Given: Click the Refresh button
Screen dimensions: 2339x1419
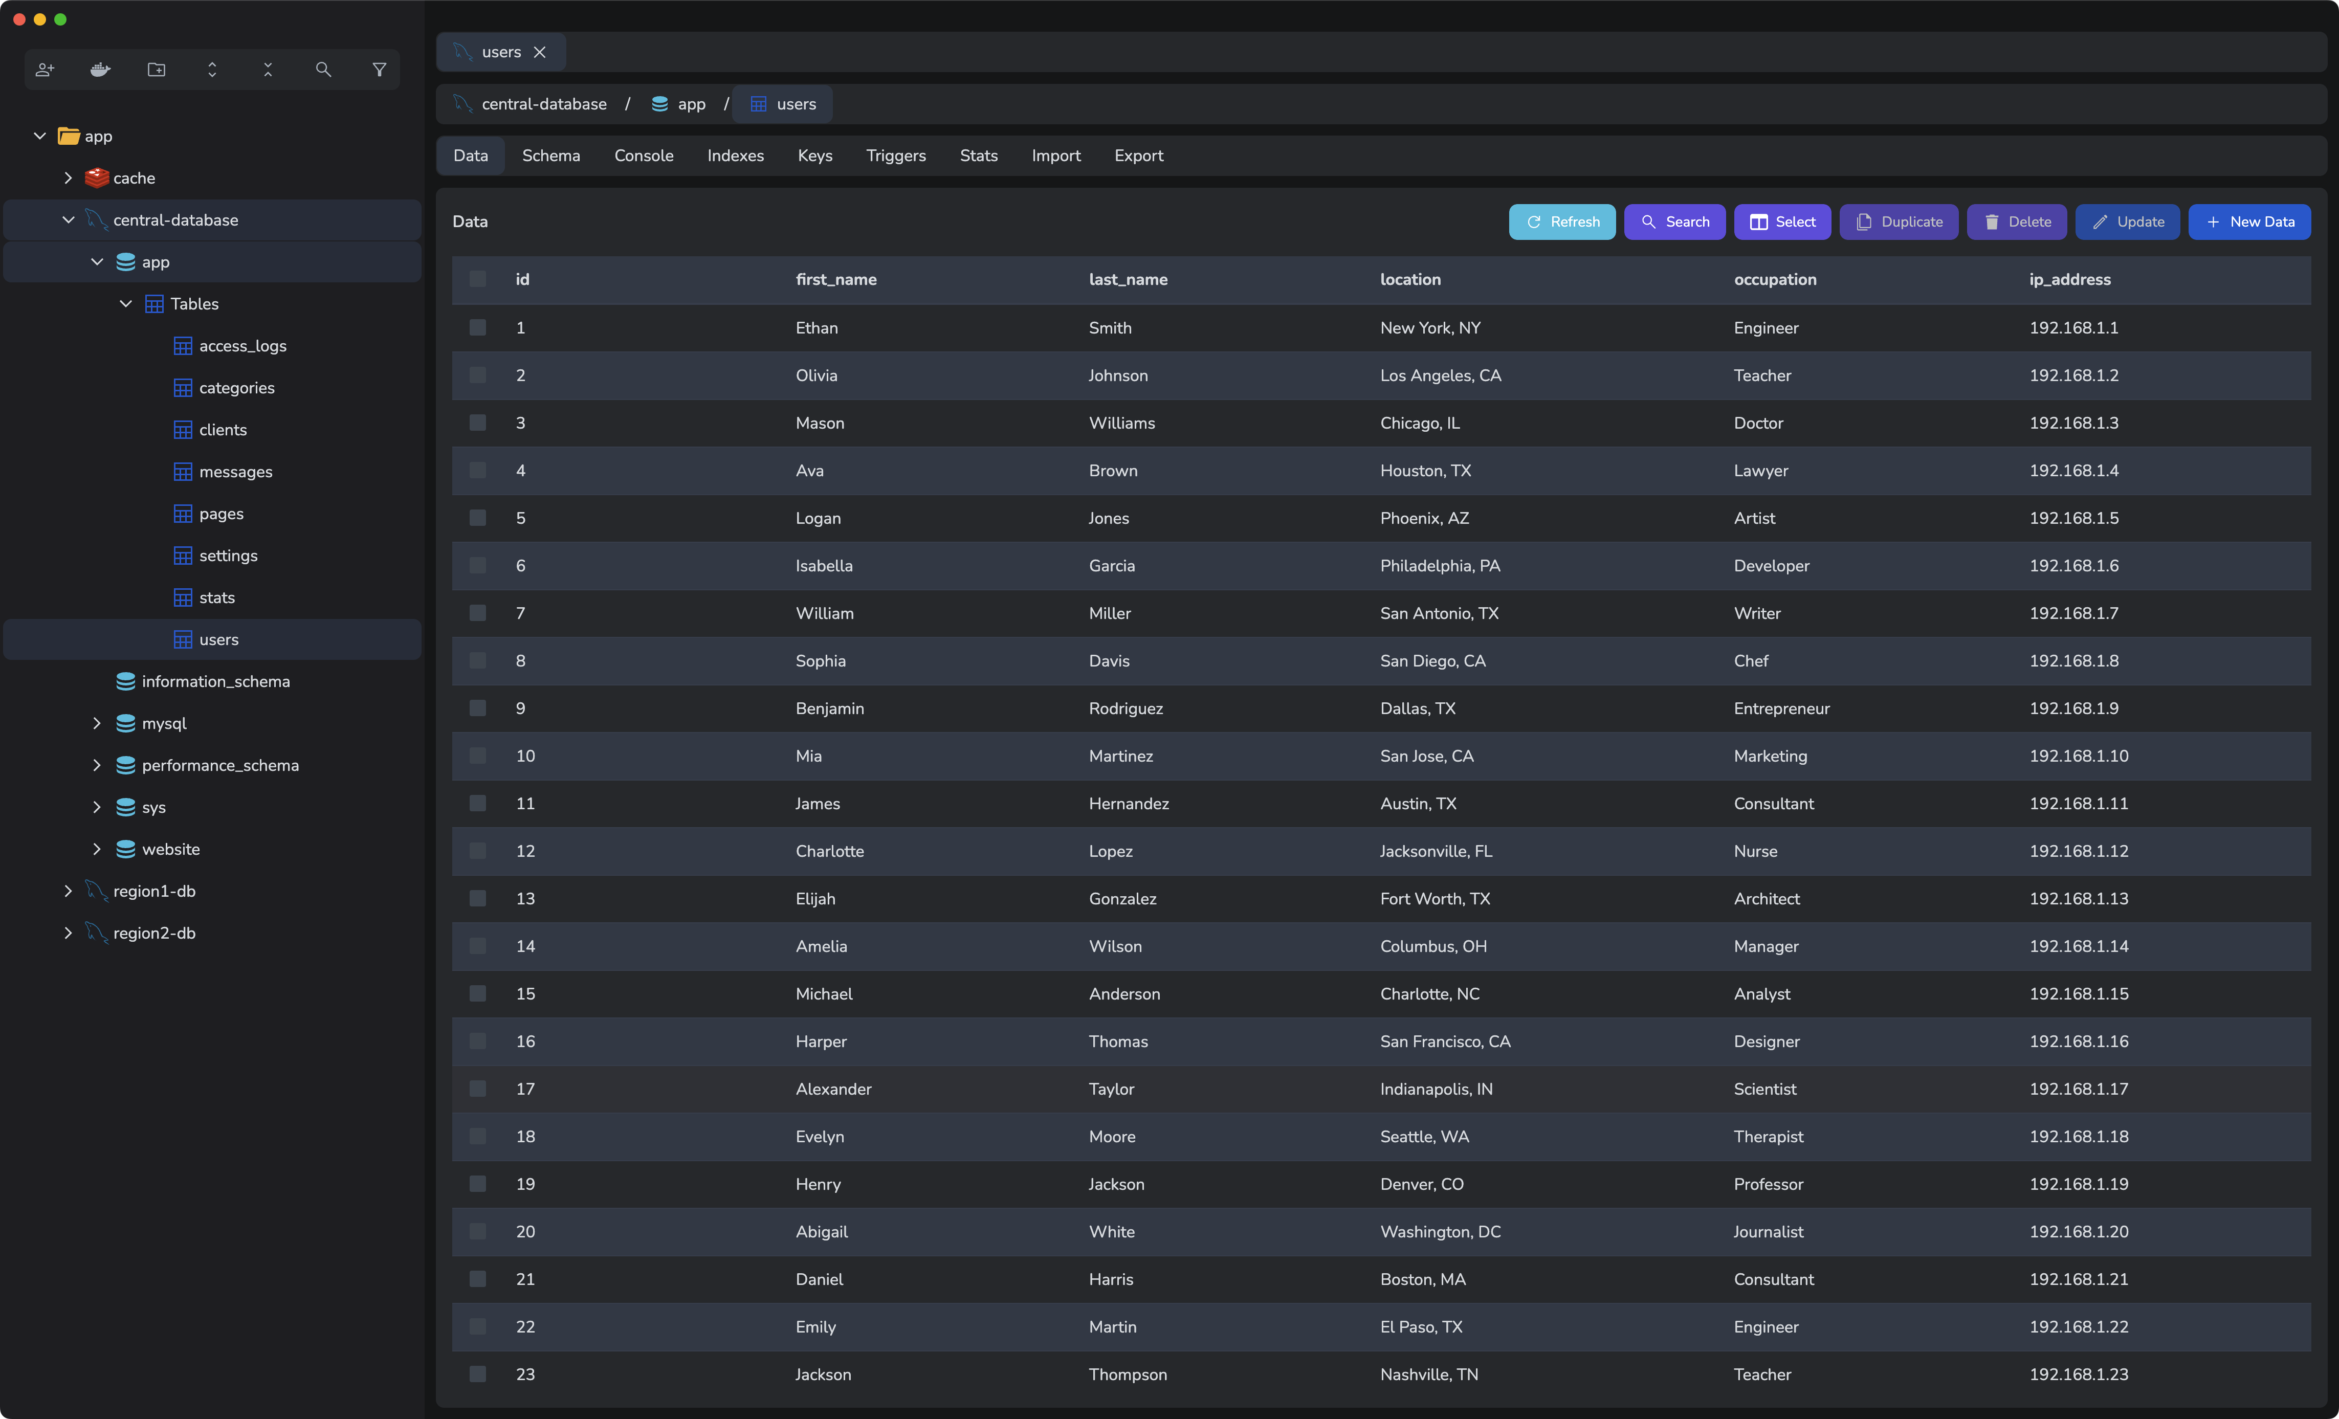Looking at the screenshot, I should click(1561, 222).
